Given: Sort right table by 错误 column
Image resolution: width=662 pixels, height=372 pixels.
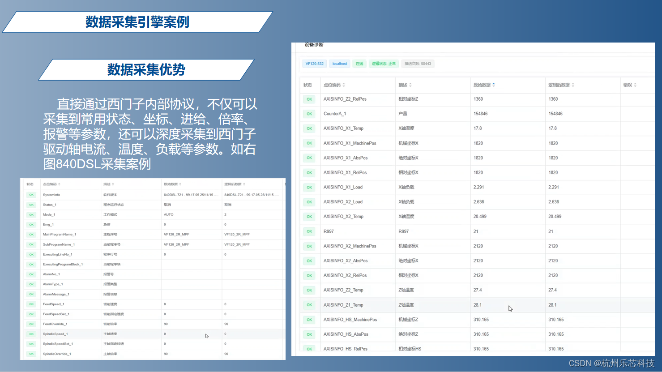Looking at the screenshot, I should point(635,85).
